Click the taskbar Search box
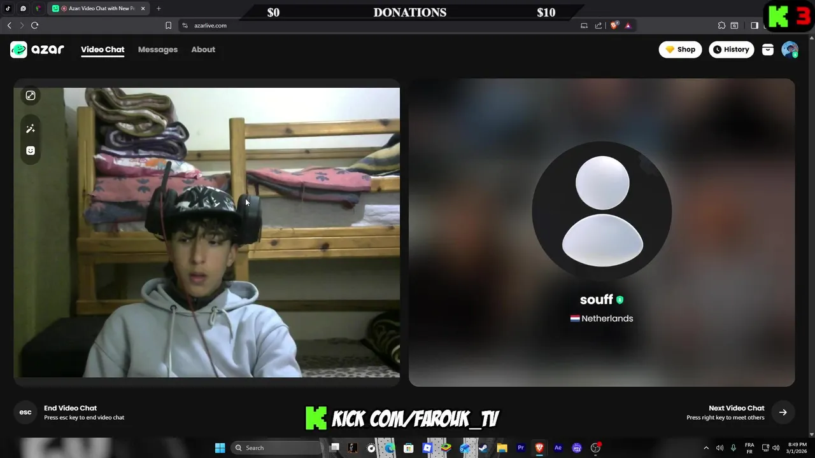 (x=277, y=448)
